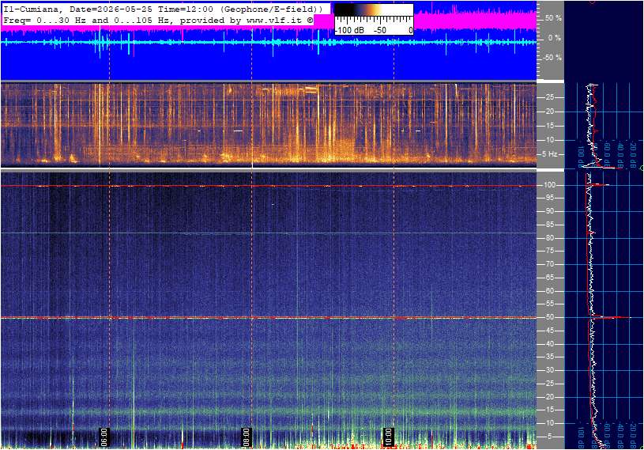Click the -40.0 dB label on E-field spectrum plot
This screenshot has height=450, width=644.
(x=621, y=434)
